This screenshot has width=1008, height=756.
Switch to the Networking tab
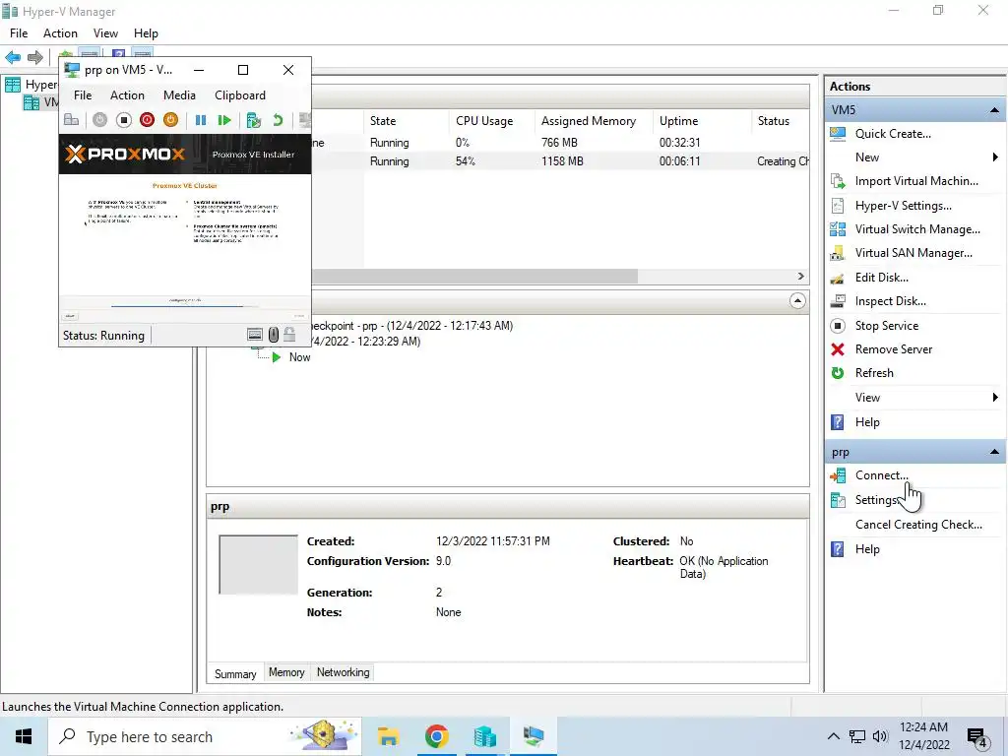coord(343,672)
